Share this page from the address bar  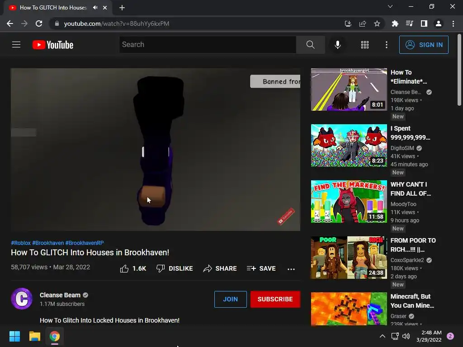click(362, 23)
